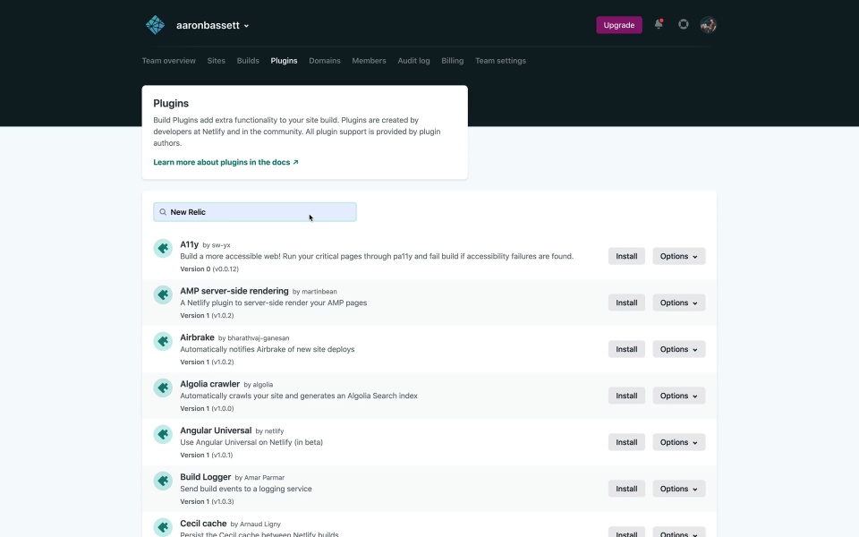859x537 pixels.
Task: Open the user avatar menu
Action: [x=709, y=25]
